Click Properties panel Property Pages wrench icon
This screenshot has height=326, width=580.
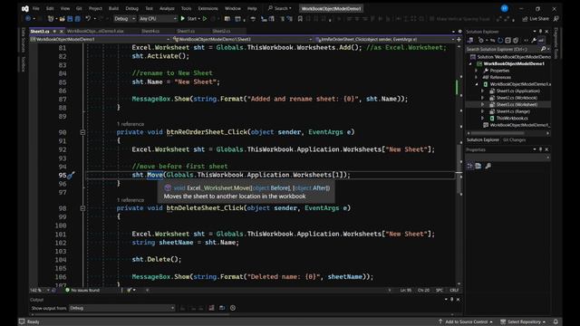[488, 166]
